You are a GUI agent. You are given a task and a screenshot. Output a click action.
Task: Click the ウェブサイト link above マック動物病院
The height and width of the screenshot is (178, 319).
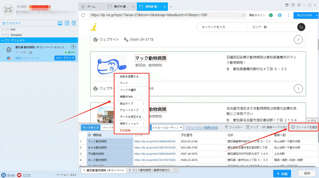(x=106, y=40)
